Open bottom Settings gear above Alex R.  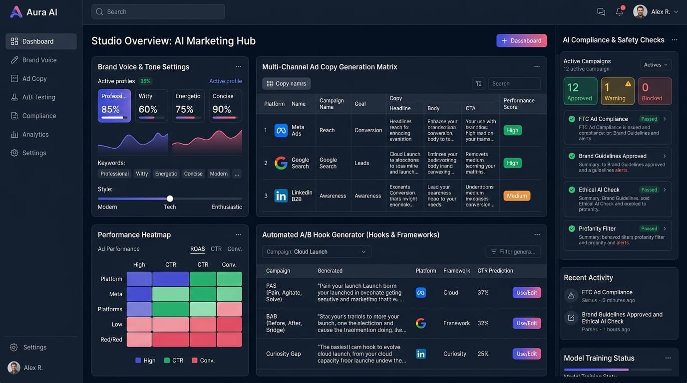[x=14, y=347]
